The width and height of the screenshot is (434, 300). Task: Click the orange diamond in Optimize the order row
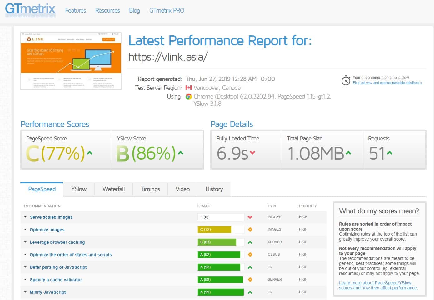coord(250,255)
